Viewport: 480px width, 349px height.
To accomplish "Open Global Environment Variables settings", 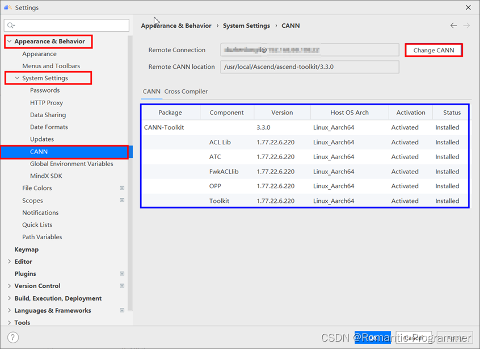I will point(71,164).
